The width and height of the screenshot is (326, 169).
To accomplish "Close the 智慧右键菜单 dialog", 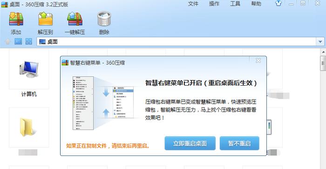I will tap(258, 61).
